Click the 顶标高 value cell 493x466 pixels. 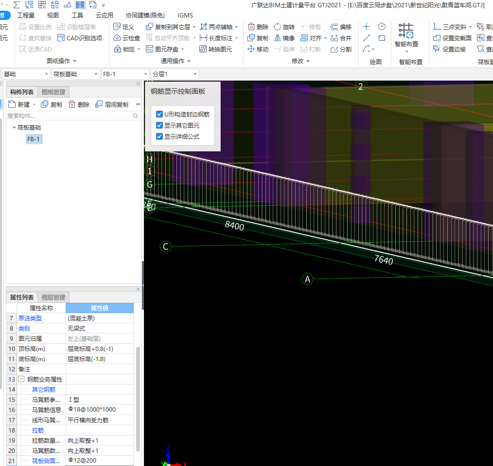pyautogui.click(x=100, y=349)
